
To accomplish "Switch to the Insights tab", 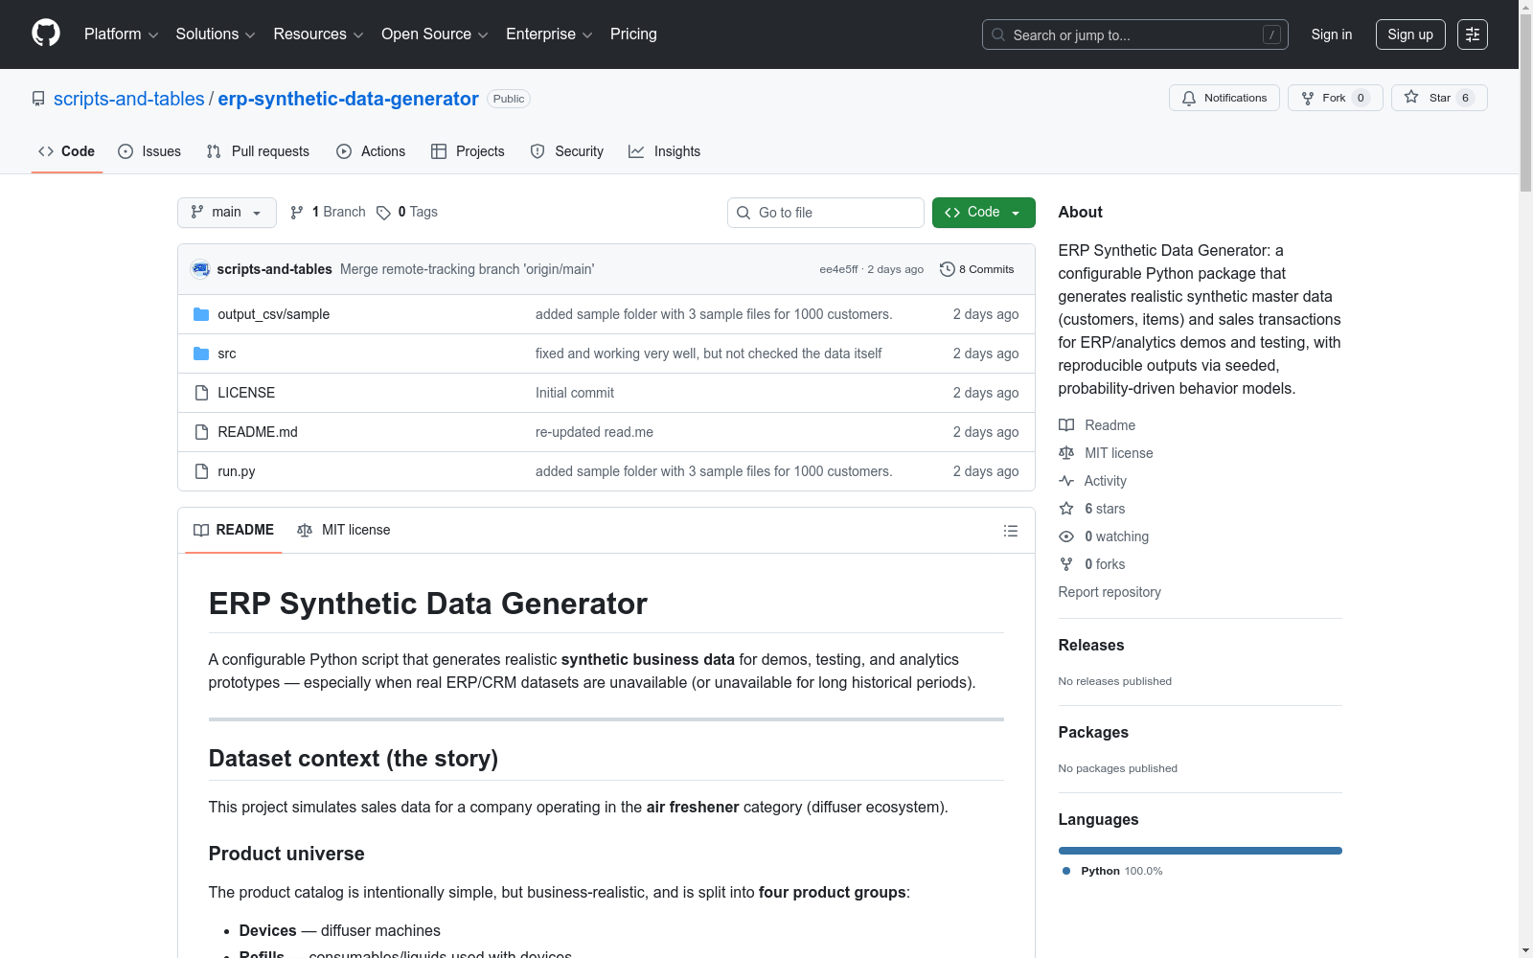I will tap(665, 151).
